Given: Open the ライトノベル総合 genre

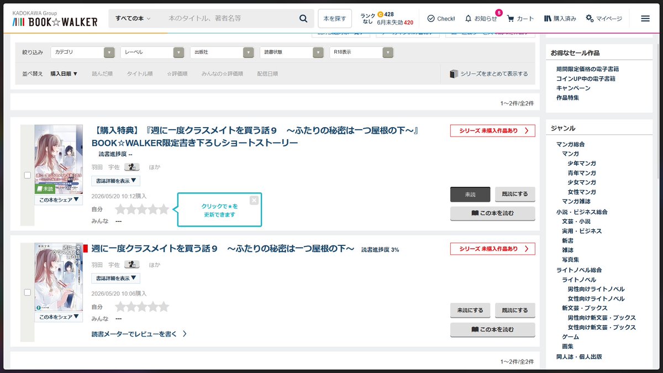Looking at the screenshot, I should click(x=579, y=270).
